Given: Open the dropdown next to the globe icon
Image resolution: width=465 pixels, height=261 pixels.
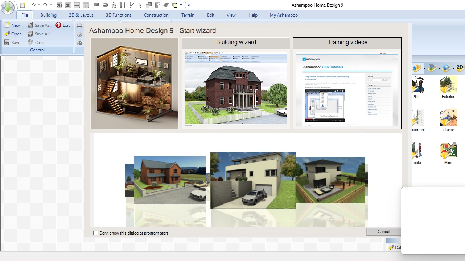Looking at the screenshot, I should pos(453,68).
